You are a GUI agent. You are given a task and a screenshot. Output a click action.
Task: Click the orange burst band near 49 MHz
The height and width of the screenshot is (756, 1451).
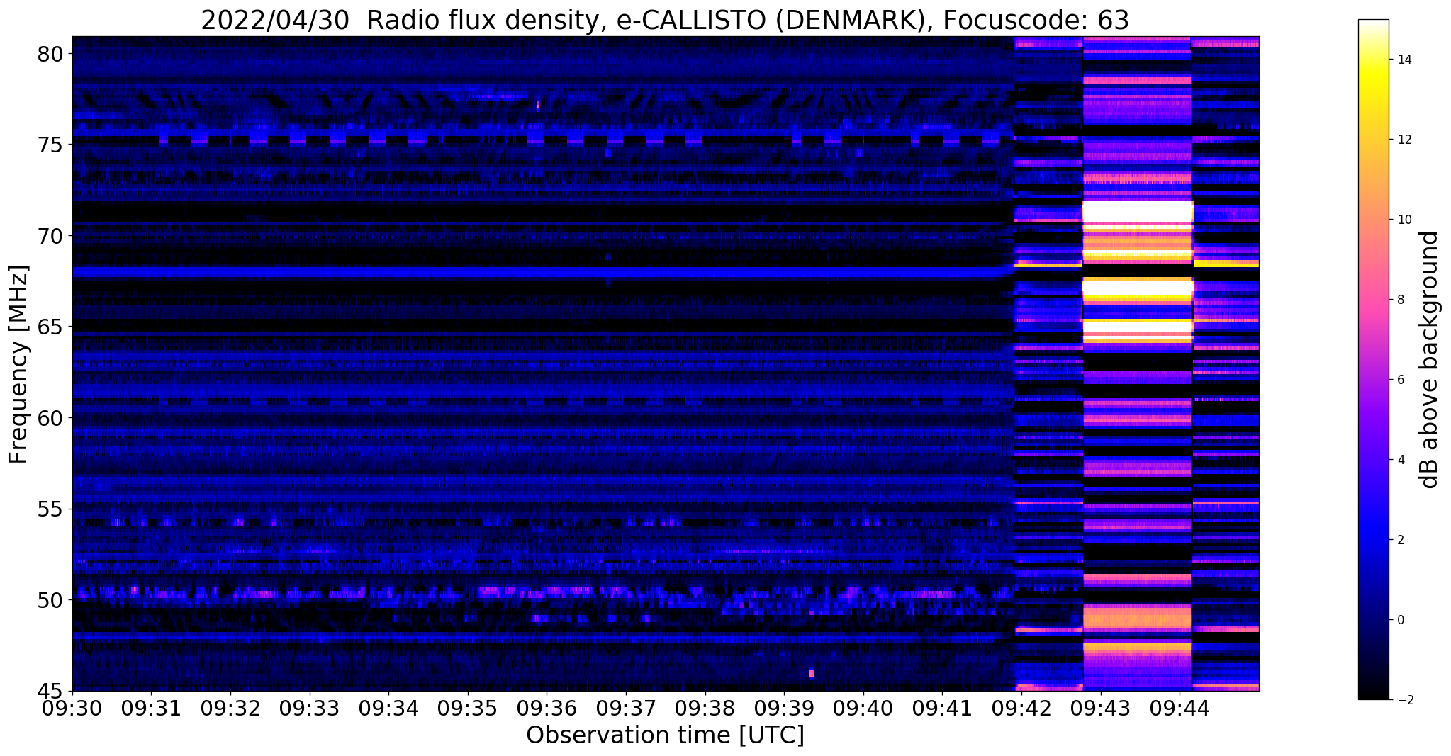point(1137,618)
